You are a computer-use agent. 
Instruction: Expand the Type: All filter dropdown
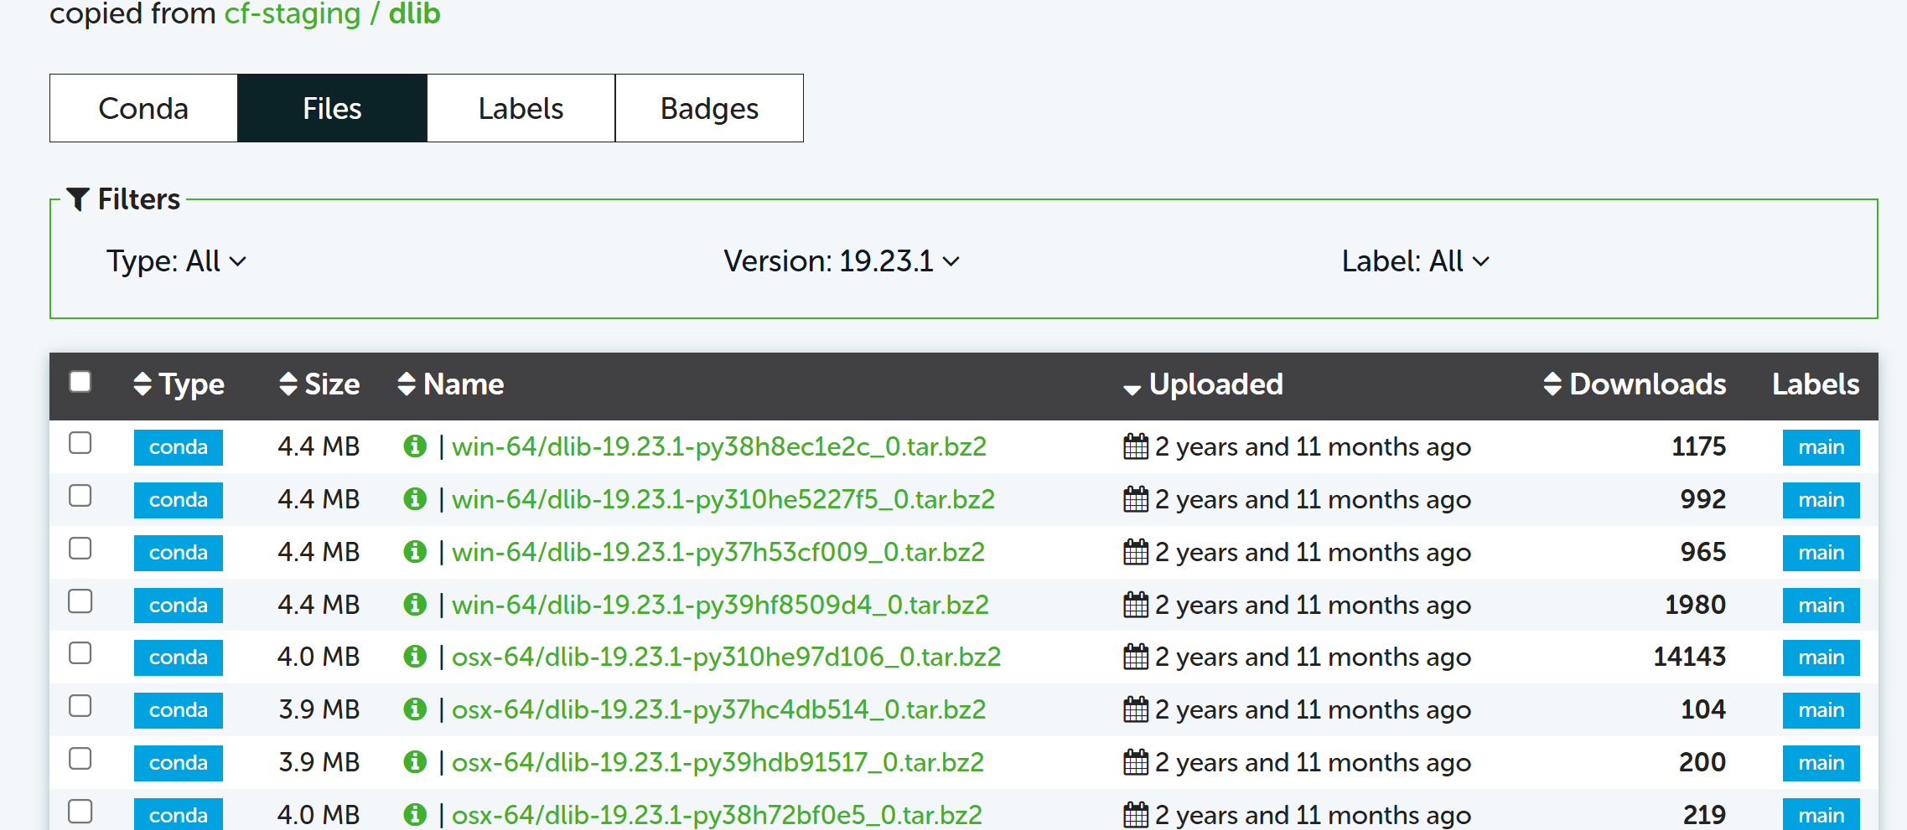point(176,261)
